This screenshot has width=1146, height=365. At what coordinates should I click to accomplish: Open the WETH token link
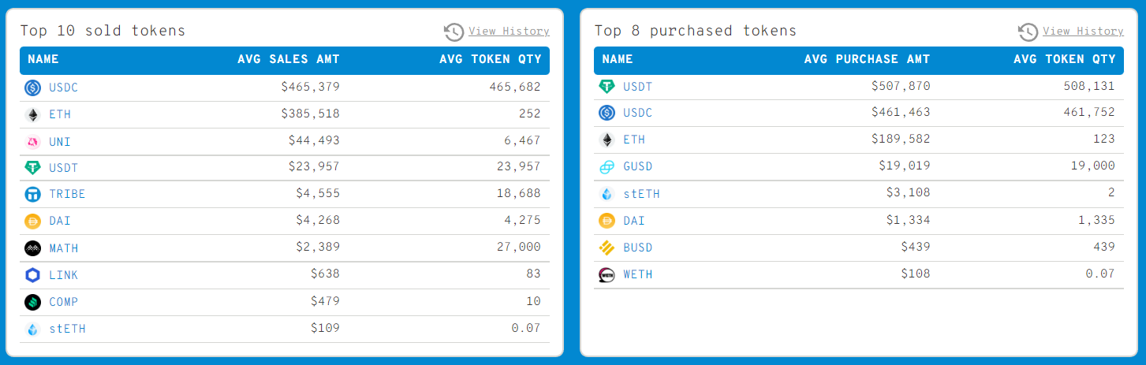[638, 274]
